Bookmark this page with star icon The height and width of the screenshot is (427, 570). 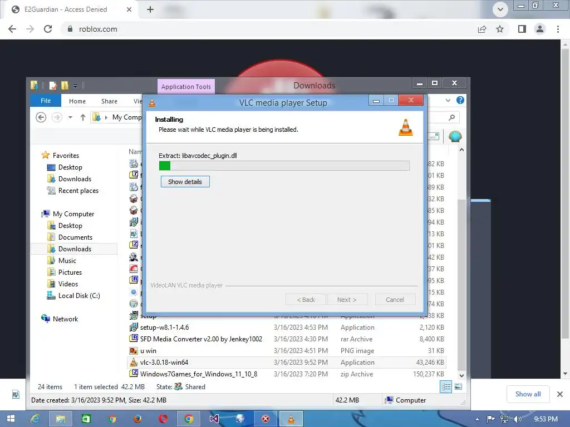500,29
